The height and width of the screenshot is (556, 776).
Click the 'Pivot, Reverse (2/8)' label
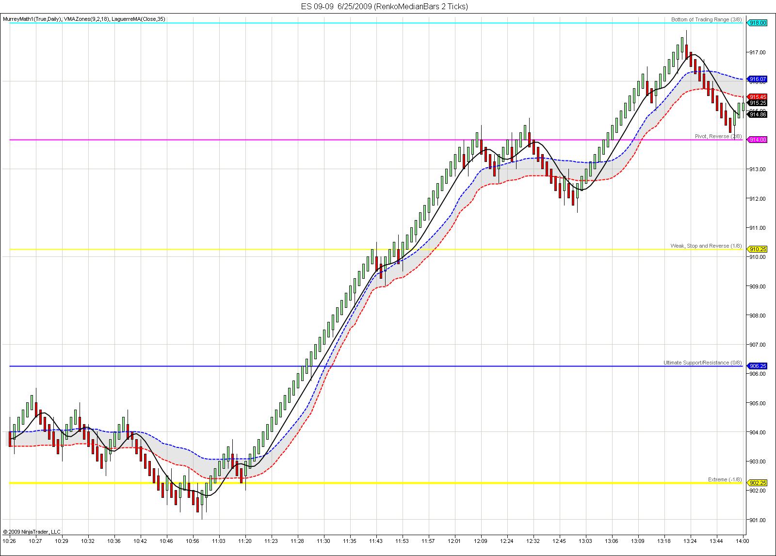[718, 136]
